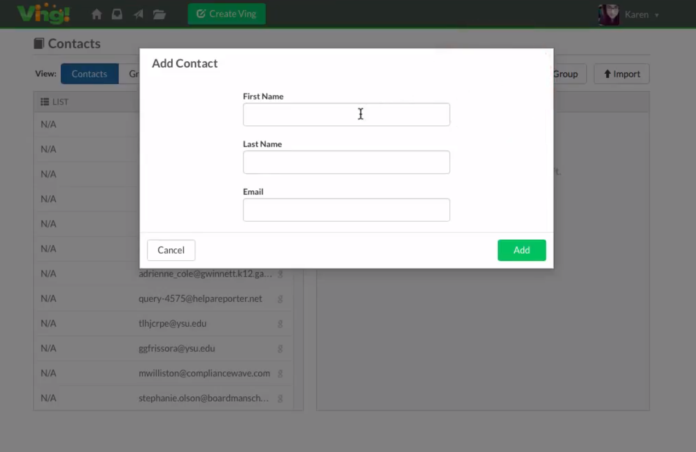
Task: Click the LIST view icon
Action: [45, 102]
